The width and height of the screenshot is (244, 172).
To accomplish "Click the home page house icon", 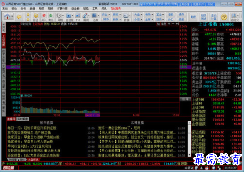I will click(x=7, y=16).
